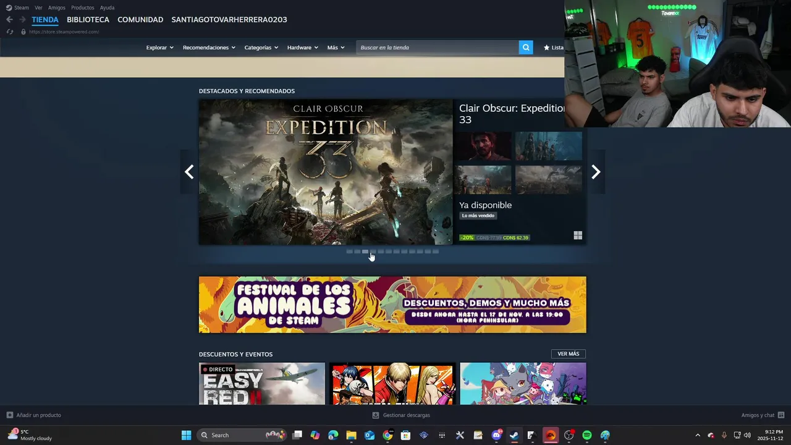The width and height of the screenshot is (791, 445).
Task: Open Copilot from the taskbar
Action: (315, 435)
